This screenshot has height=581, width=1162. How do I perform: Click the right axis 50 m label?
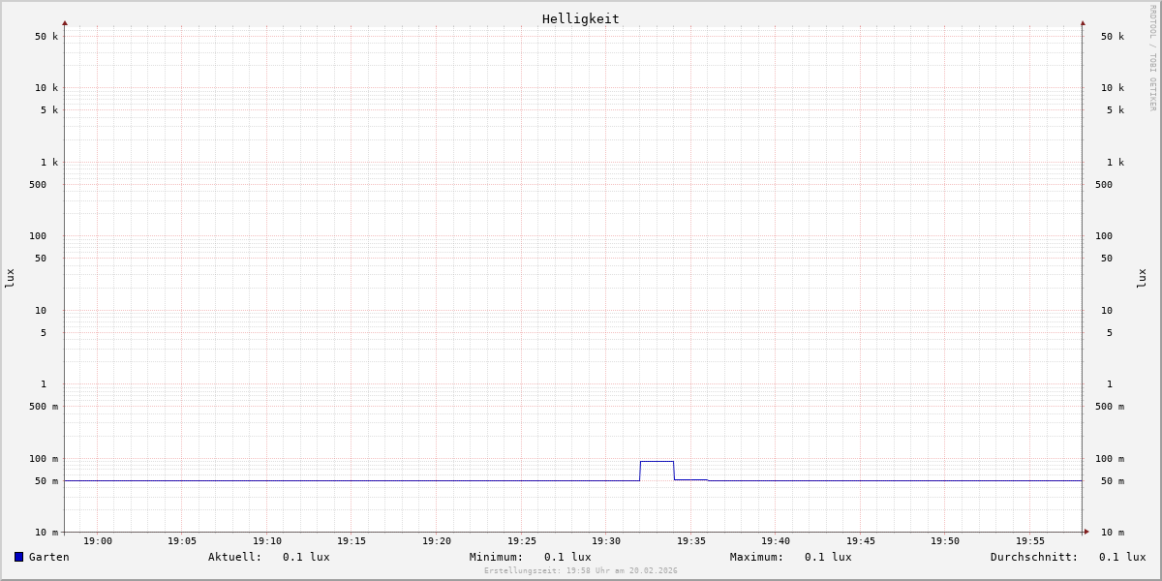click(1113, 481)
